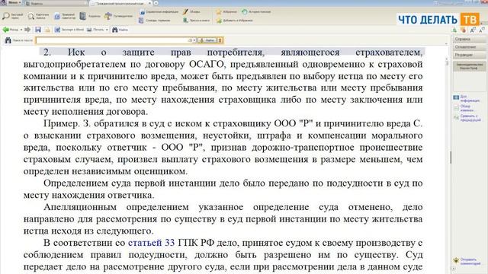The width and height of the screenshot is (488, 274).
Task: Open Карточка поиска tool
Action: [38, 16]
